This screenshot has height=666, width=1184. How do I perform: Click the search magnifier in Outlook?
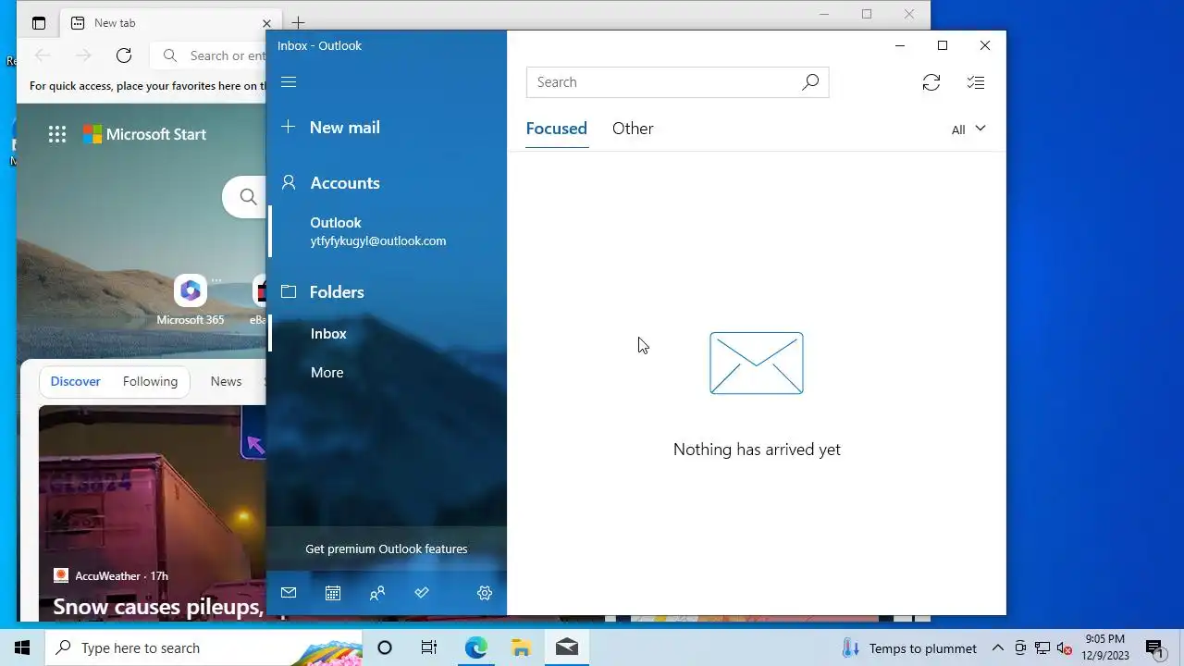click(810, 82)
